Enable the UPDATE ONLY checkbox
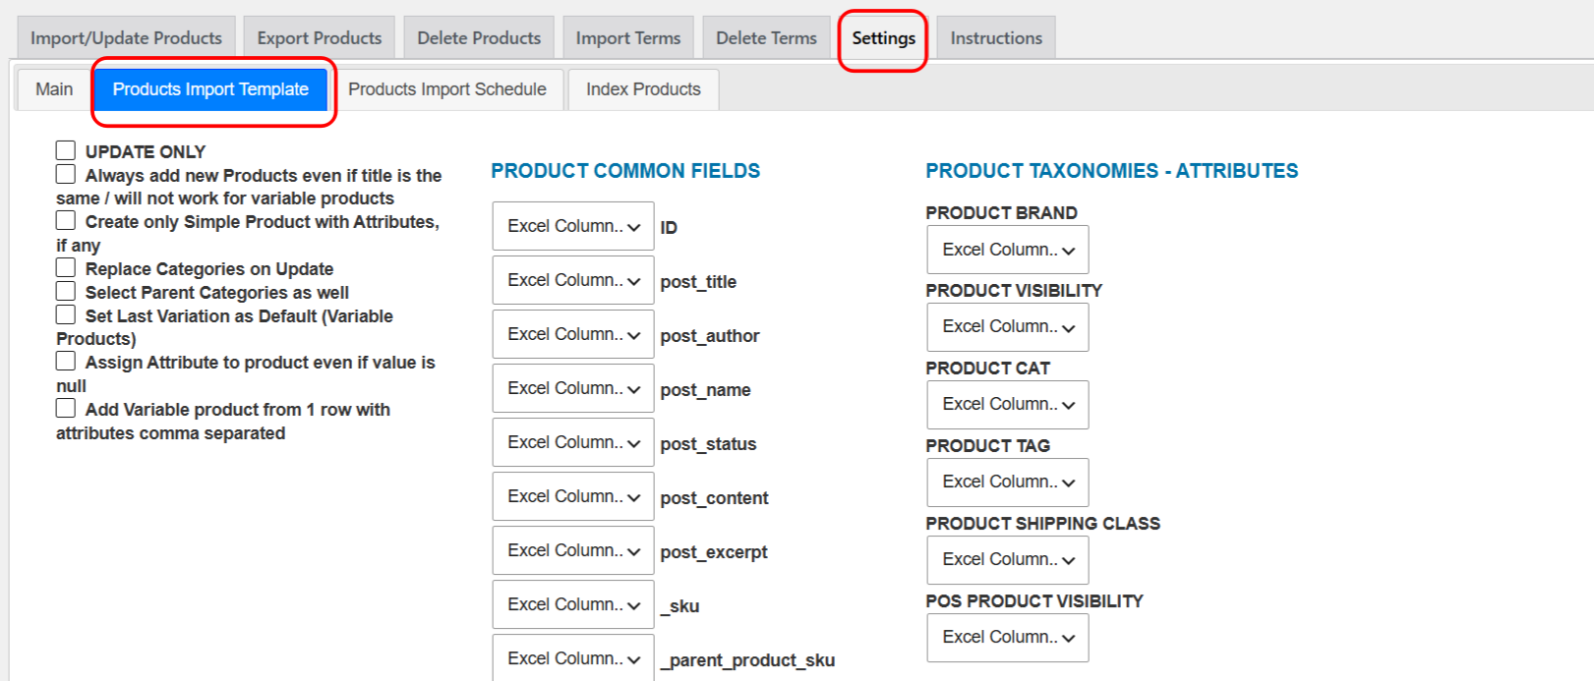The height and width of the screenshot is (681, 1594). pos(66,150)
